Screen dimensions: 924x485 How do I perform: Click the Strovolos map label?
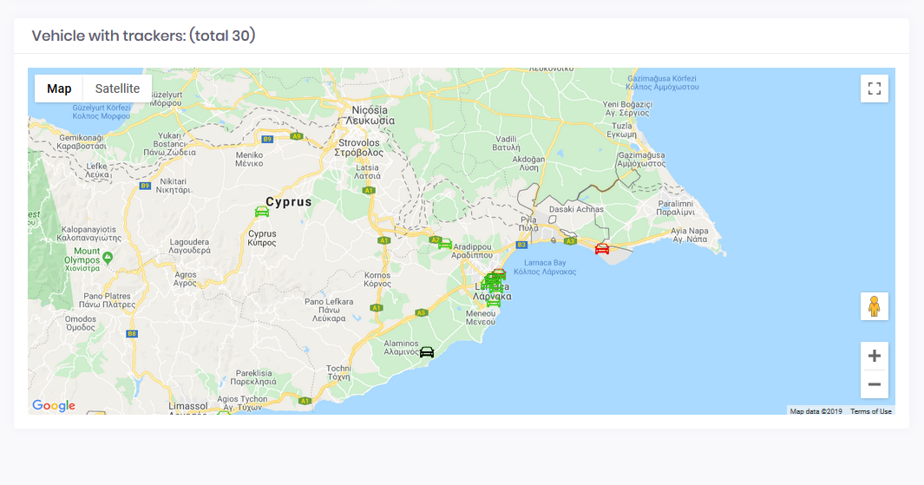(359, 147)
